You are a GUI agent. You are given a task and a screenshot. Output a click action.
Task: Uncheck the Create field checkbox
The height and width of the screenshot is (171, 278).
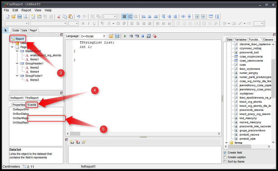pyautogui.click(x=225, y=153)
